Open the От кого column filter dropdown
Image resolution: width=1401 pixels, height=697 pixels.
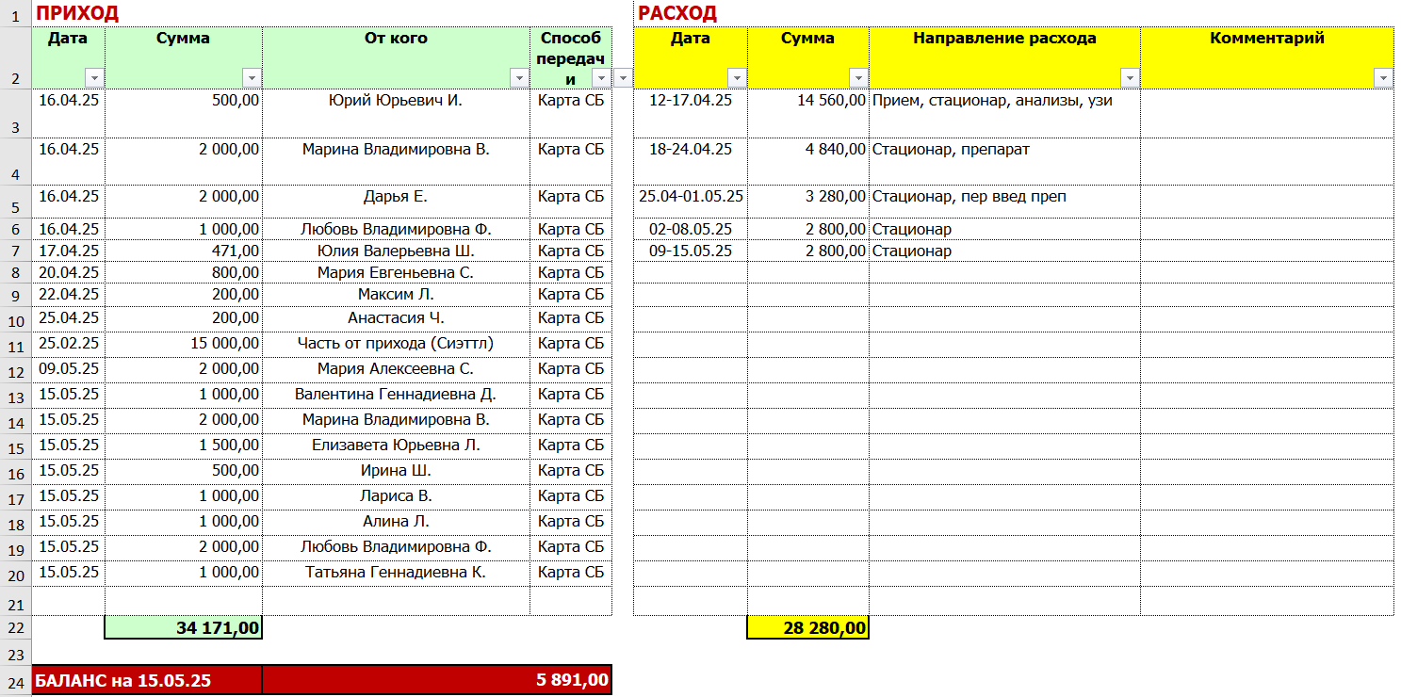519,78
